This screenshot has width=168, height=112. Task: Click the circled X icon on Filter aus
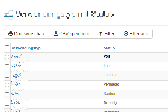126,33
